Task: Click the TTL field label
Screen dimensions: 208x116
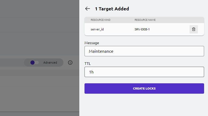Action: tap(87, 63)
